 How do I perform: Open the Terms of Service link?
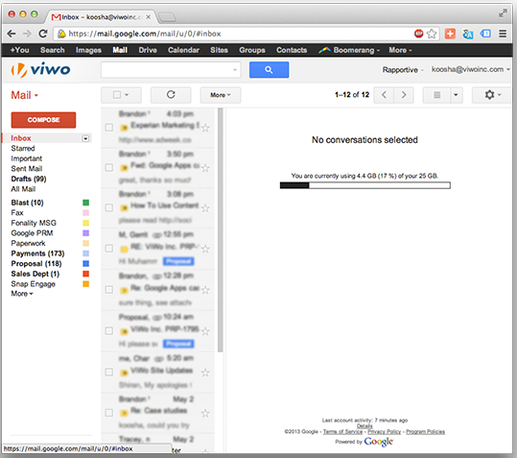pos(342,432)
